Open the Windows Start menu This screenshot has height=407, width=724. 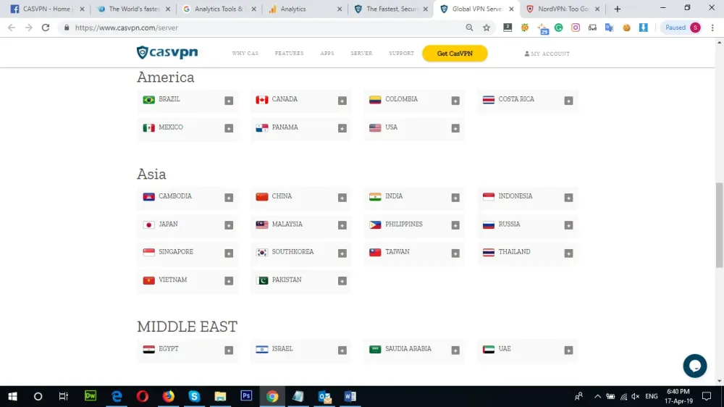[x=12, y=396]
